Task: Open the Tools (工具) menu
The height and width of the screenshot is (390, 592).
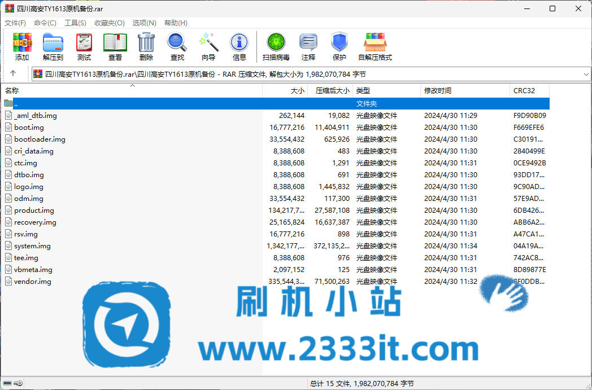Action: pos(75,23)
